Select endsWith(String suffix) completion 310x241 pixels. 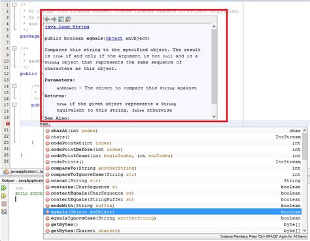pyautogui.click(x=173, y=206)
